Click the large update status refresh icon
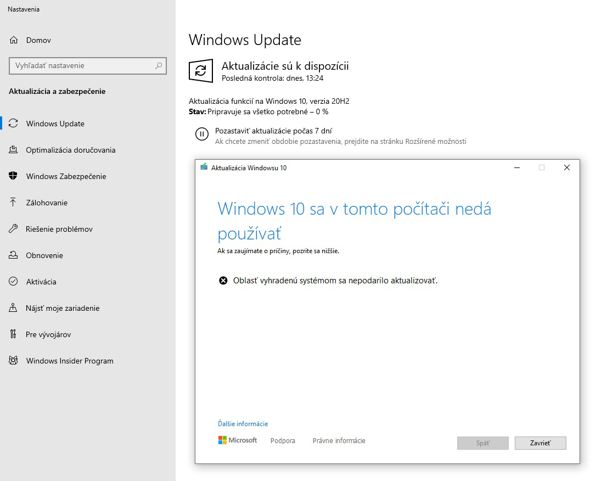Screen dimensions: 596x481 (201, 70)
